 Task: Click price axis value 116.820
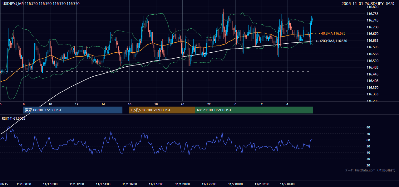pos(372,7)
